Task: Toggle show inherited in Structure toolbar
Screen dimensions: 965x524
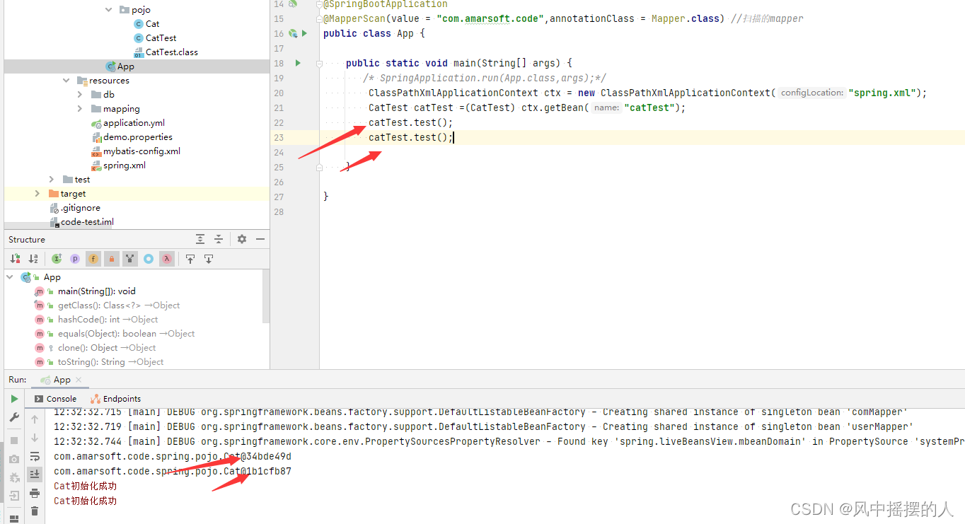Action: 57,259
